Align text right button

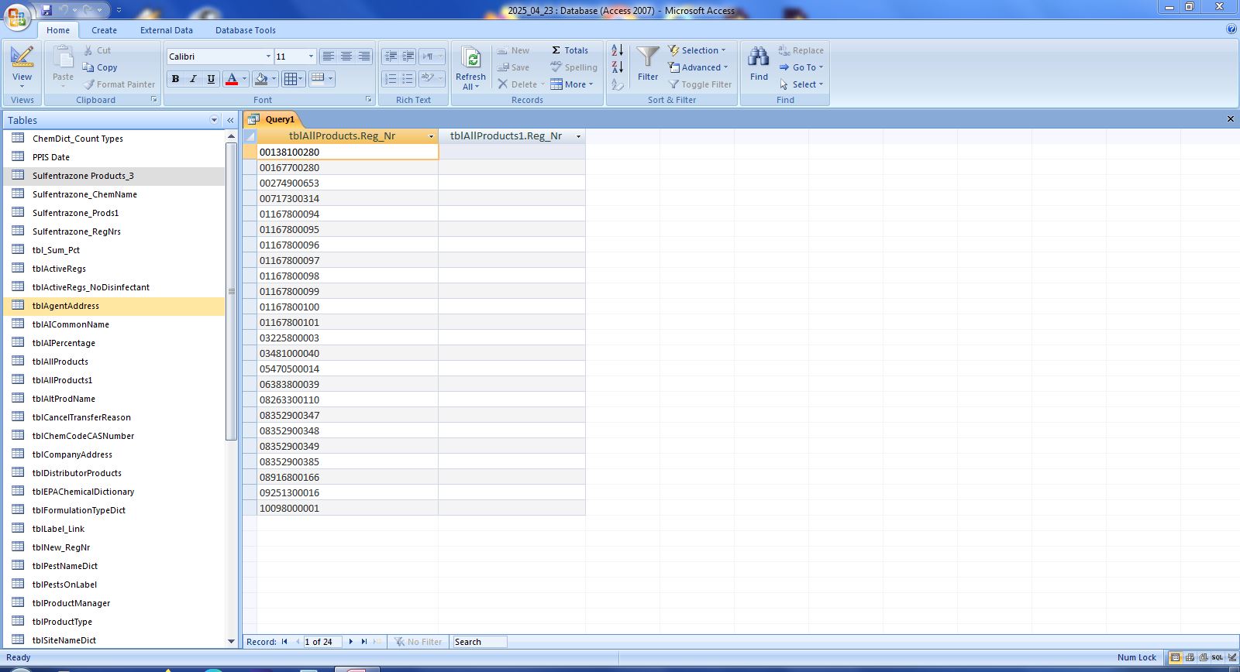point(364,57)
